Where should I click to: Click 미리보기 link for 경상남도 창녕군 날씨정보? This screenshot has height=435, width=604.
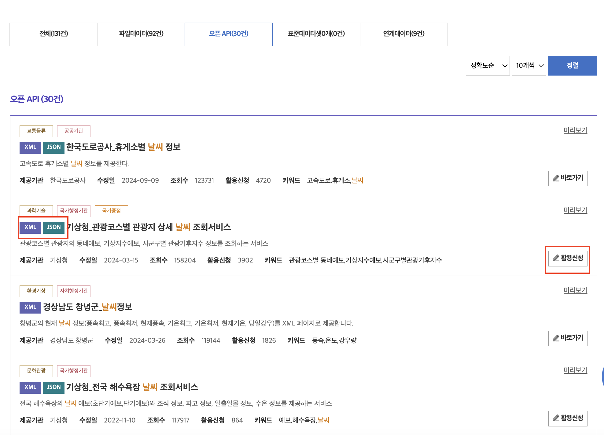click(x=575, y=290)
